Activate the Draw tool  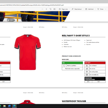(x=100, y=9)
